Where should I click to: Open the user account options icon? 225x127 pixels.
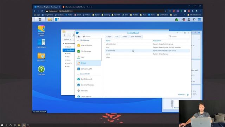pyautogui.click(x=189, y=19)
